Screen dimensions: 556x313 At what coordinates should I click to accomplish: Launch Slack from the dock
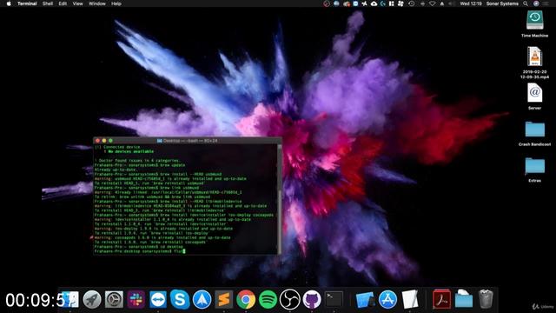(136, 299)
